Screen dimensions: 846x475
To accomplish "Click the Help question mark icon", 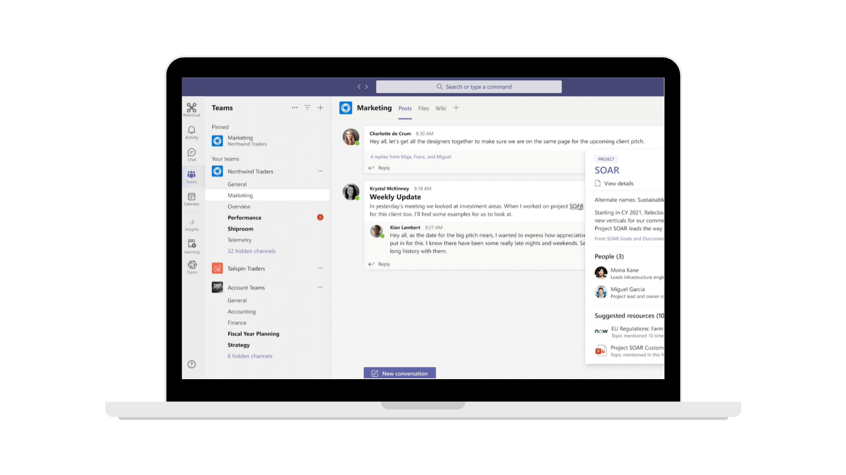I will point(191,364).
